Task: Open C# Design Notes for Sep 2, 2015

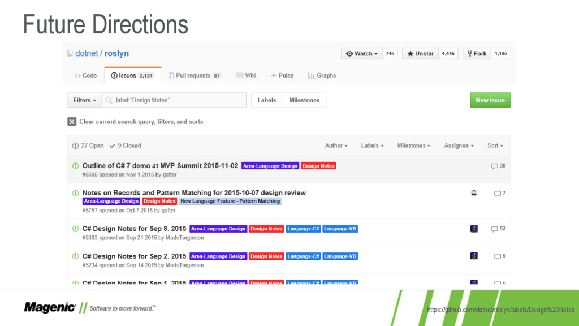Action: [x=134, y=256]
